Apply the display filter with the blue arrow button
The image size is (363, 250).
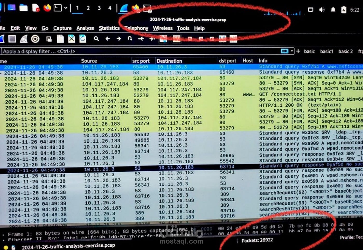pyautogui.click(x=285, y=51)
